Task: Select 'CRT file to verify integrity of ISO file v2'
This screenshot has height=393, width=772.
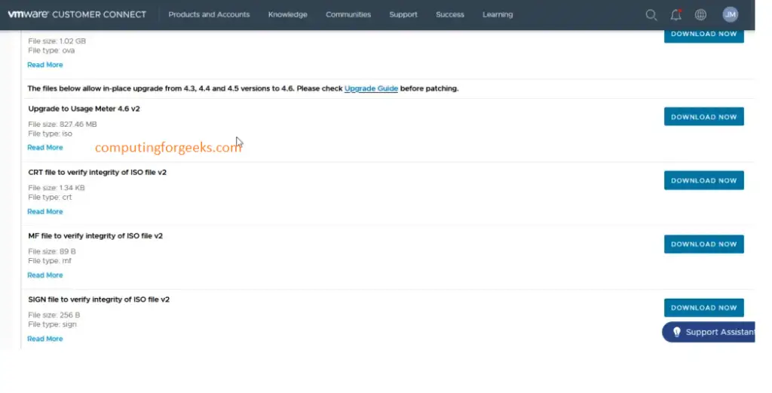Action: (x=97, y=172)
